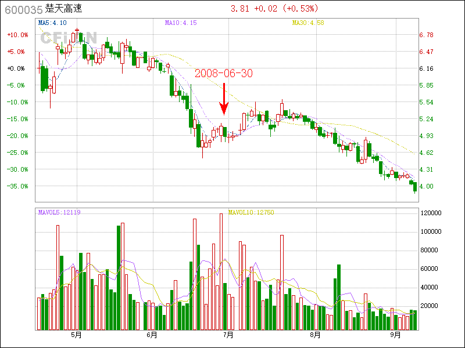Click the +10.0% percent axis label
Screen dimensions: 465x348
point(17,35)
